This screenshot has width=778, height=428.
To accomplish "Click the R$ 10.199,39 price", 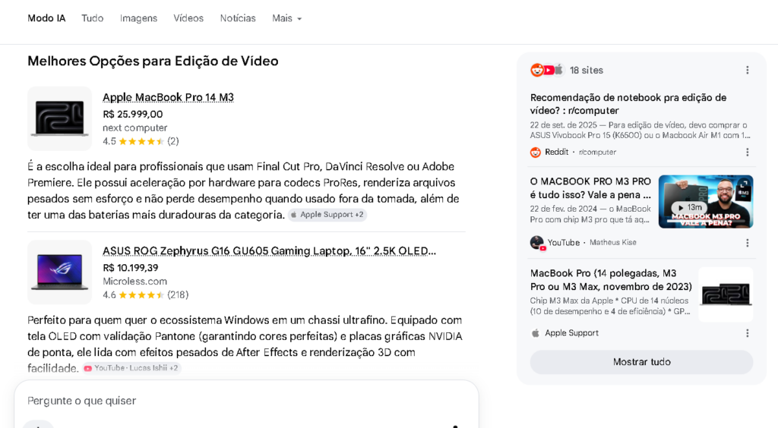I will (131, 268).
